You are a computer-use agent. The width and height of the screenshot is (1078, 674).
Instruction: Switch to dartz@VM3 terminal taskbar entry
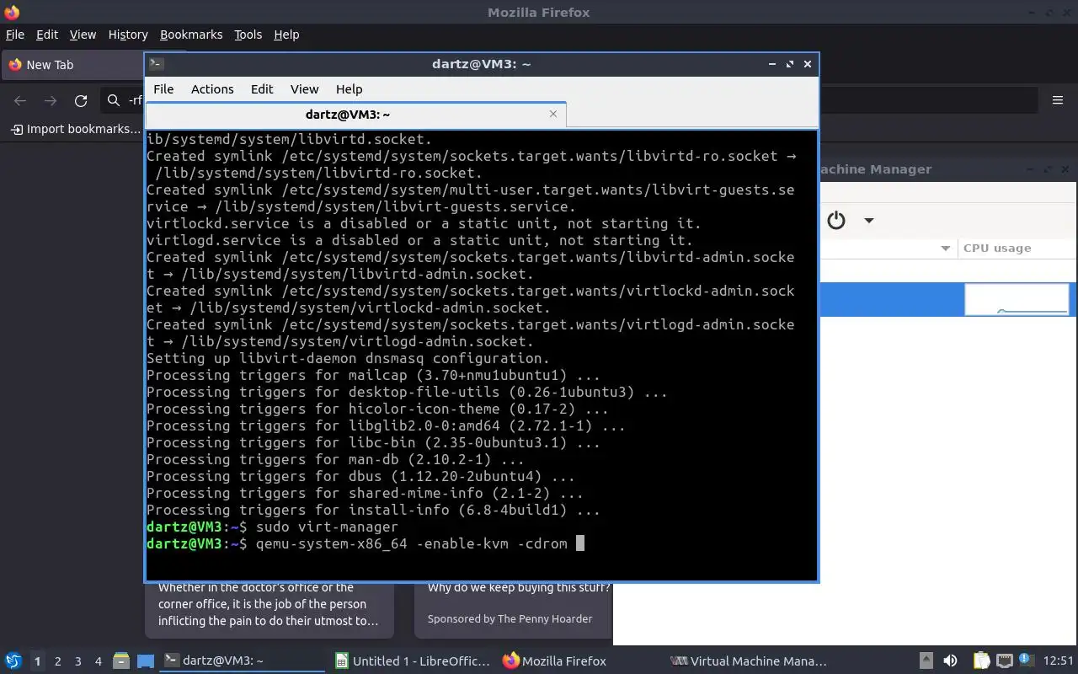tap(243, 661)
